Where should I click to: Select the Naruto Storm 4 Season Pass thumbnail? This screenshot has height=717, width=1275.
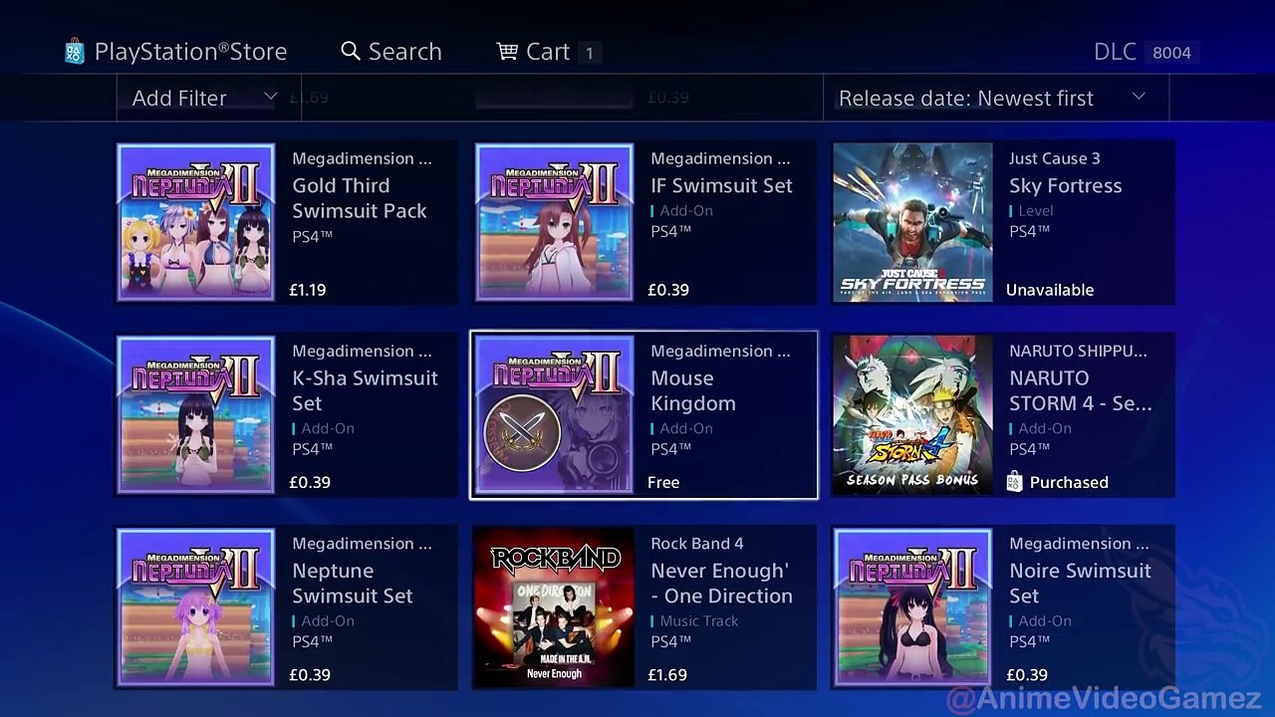912,414
